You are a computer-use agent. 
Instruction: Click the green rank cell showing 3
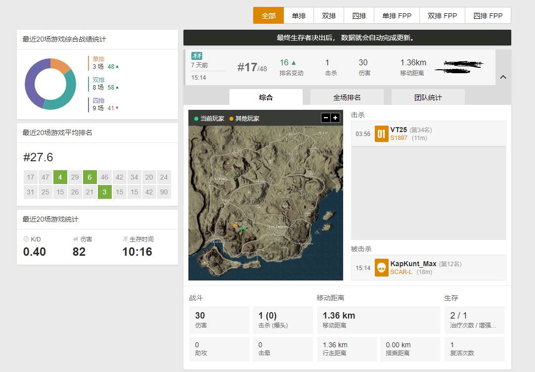tap(104, 192)
